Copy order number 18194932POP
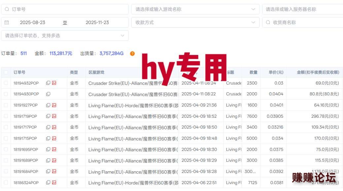Image resolution: width=343 pixels, height=191 pixels. [48, 83]
